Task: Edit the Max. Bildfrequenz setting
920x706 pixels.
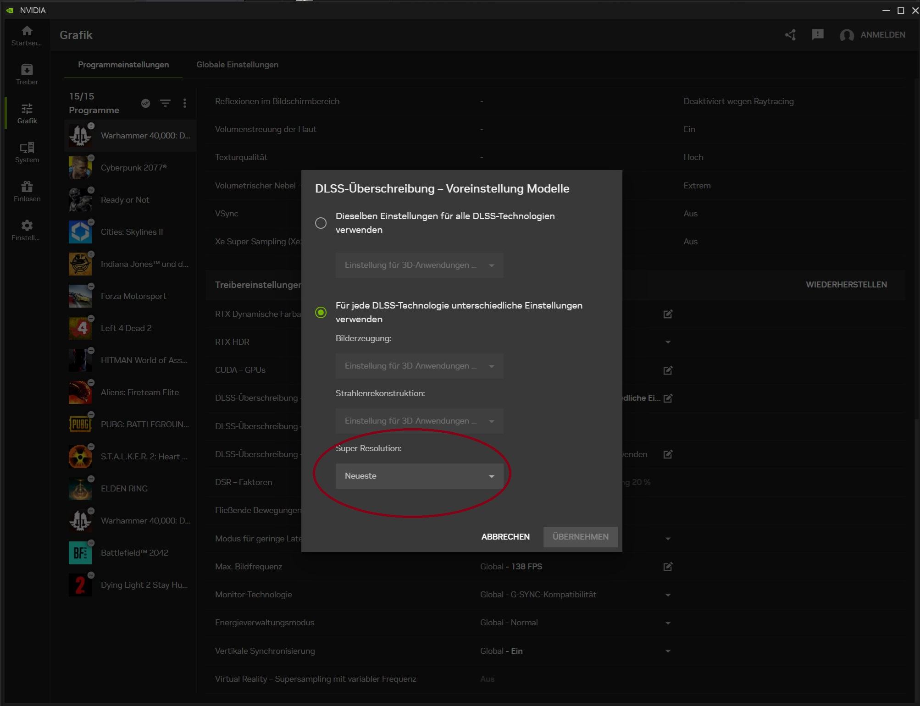Action: click(668, 567)
